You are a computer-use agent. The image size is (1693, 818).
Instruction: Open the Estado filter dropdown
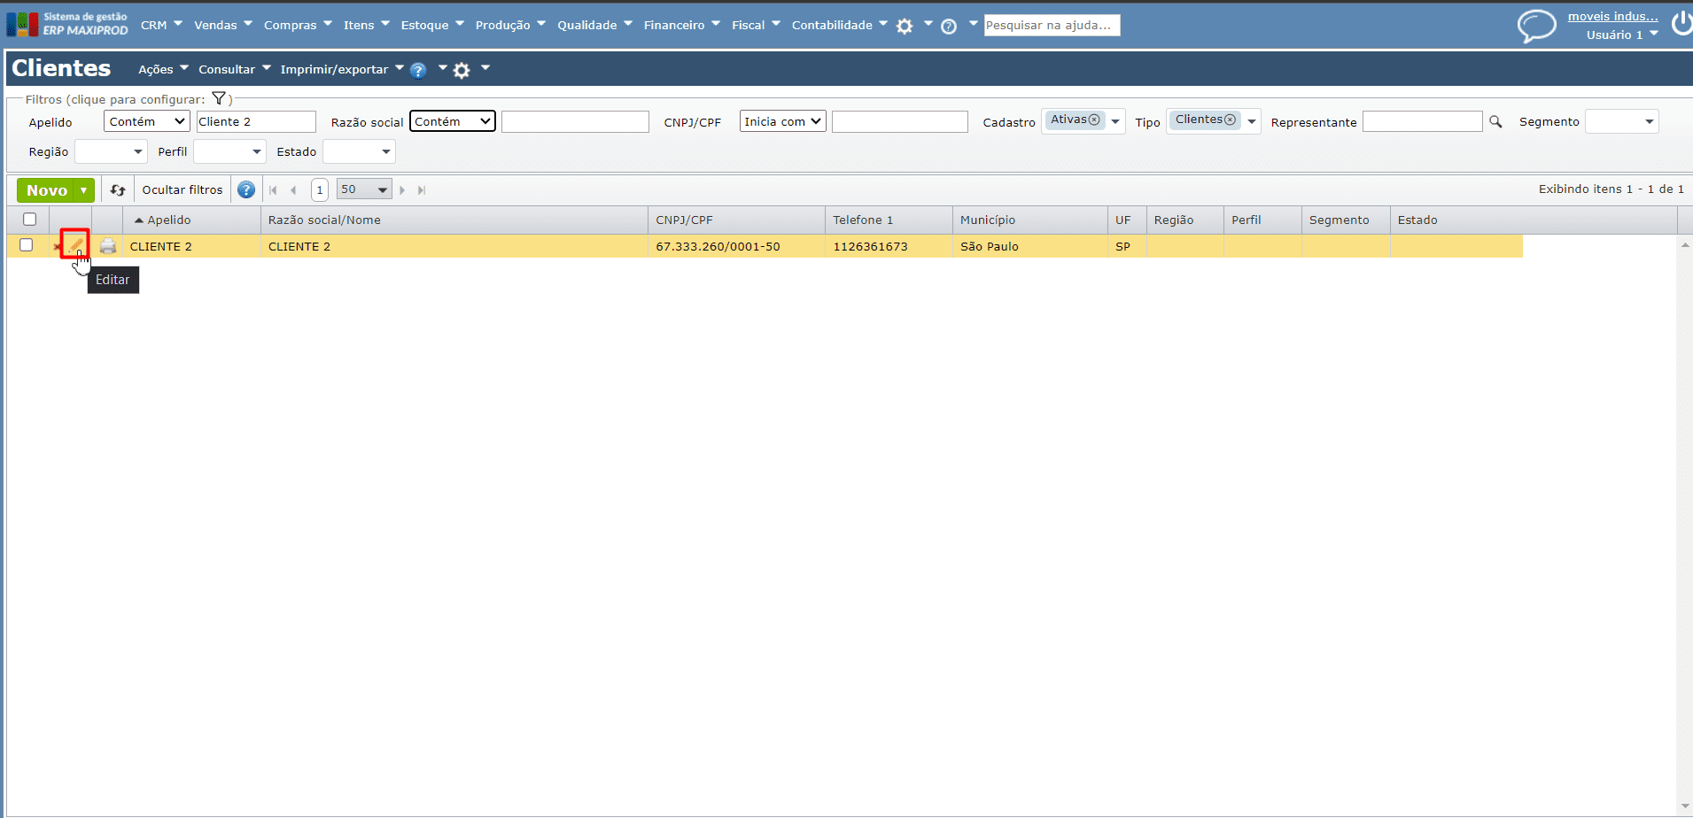[359, 151]
